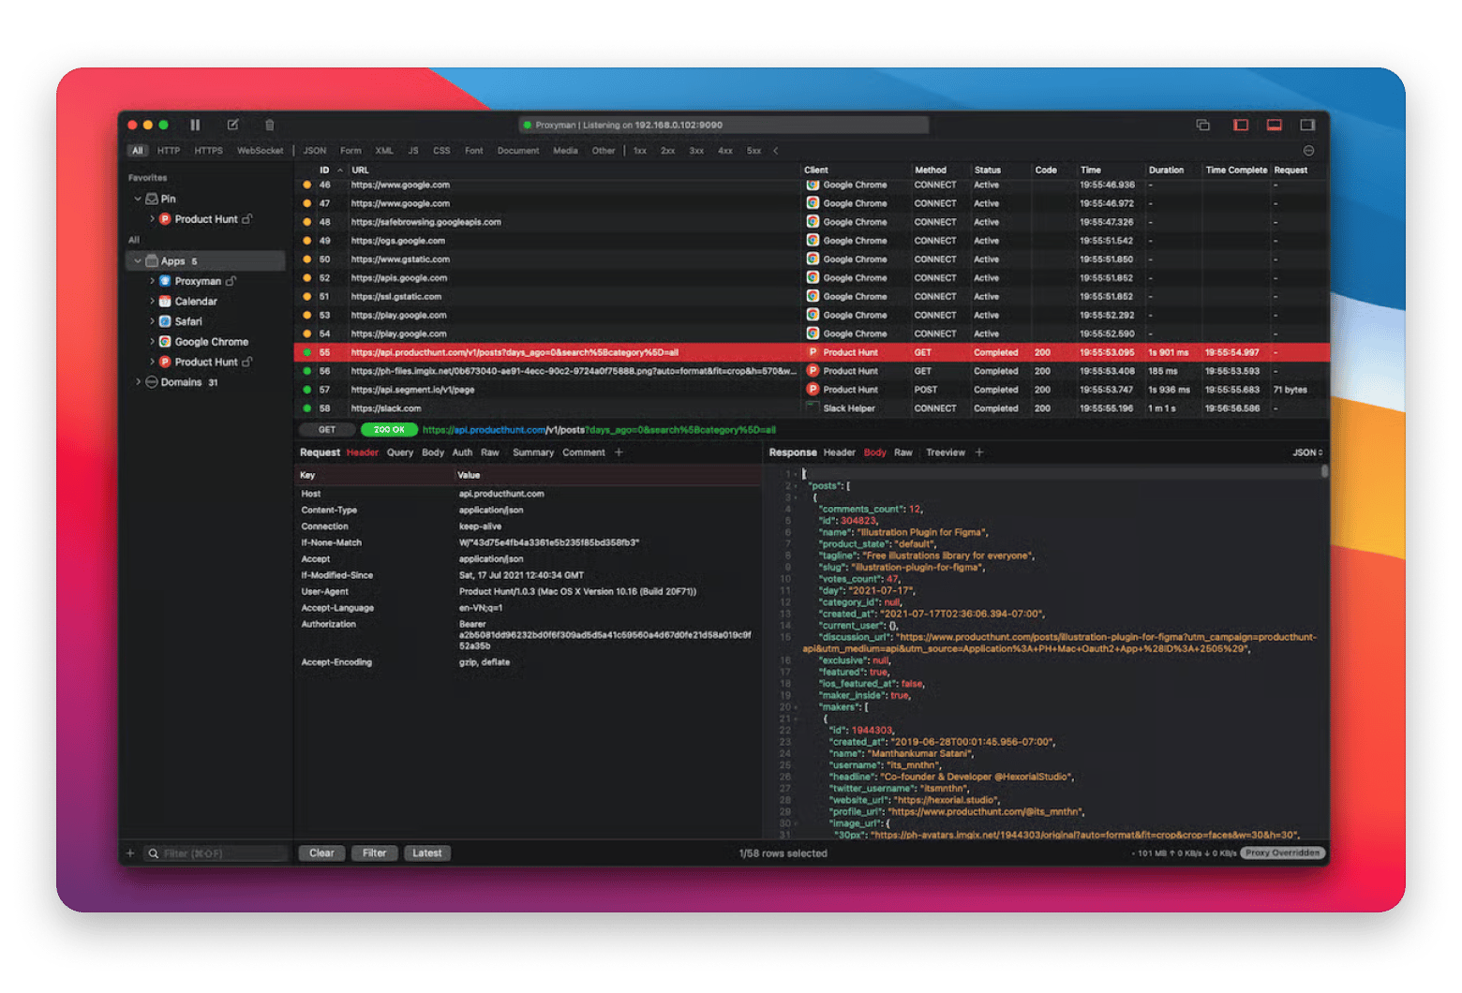Open the duplicate window icon in toolbar
Viewport: 1462px width, 993px height.
coord(1203,125)
